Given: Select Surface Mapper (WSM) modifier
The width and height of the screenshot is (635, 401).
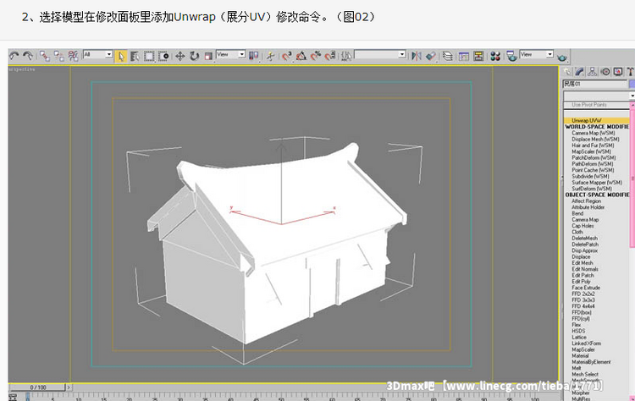Looking at the screenshot, I should 597,183.
